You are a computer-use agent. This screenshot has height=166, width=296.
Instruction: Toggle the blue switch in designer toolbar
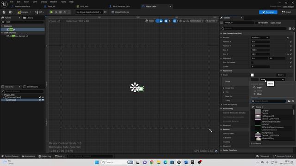click(159, 21)
